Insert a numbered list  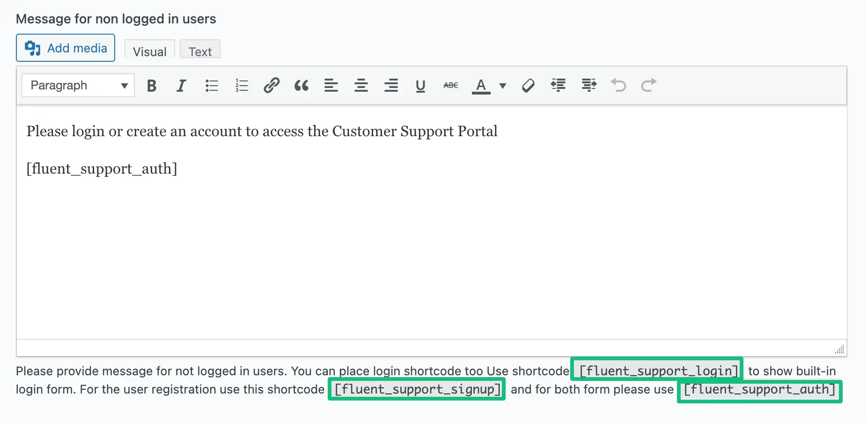click(x=242, y=86)
